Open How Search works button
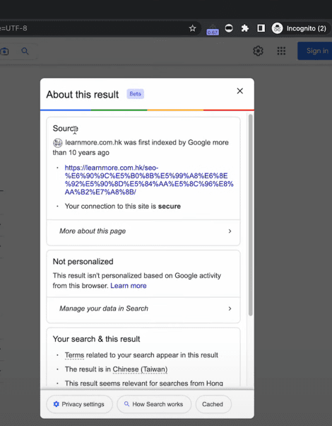 (x=154, y=404)
